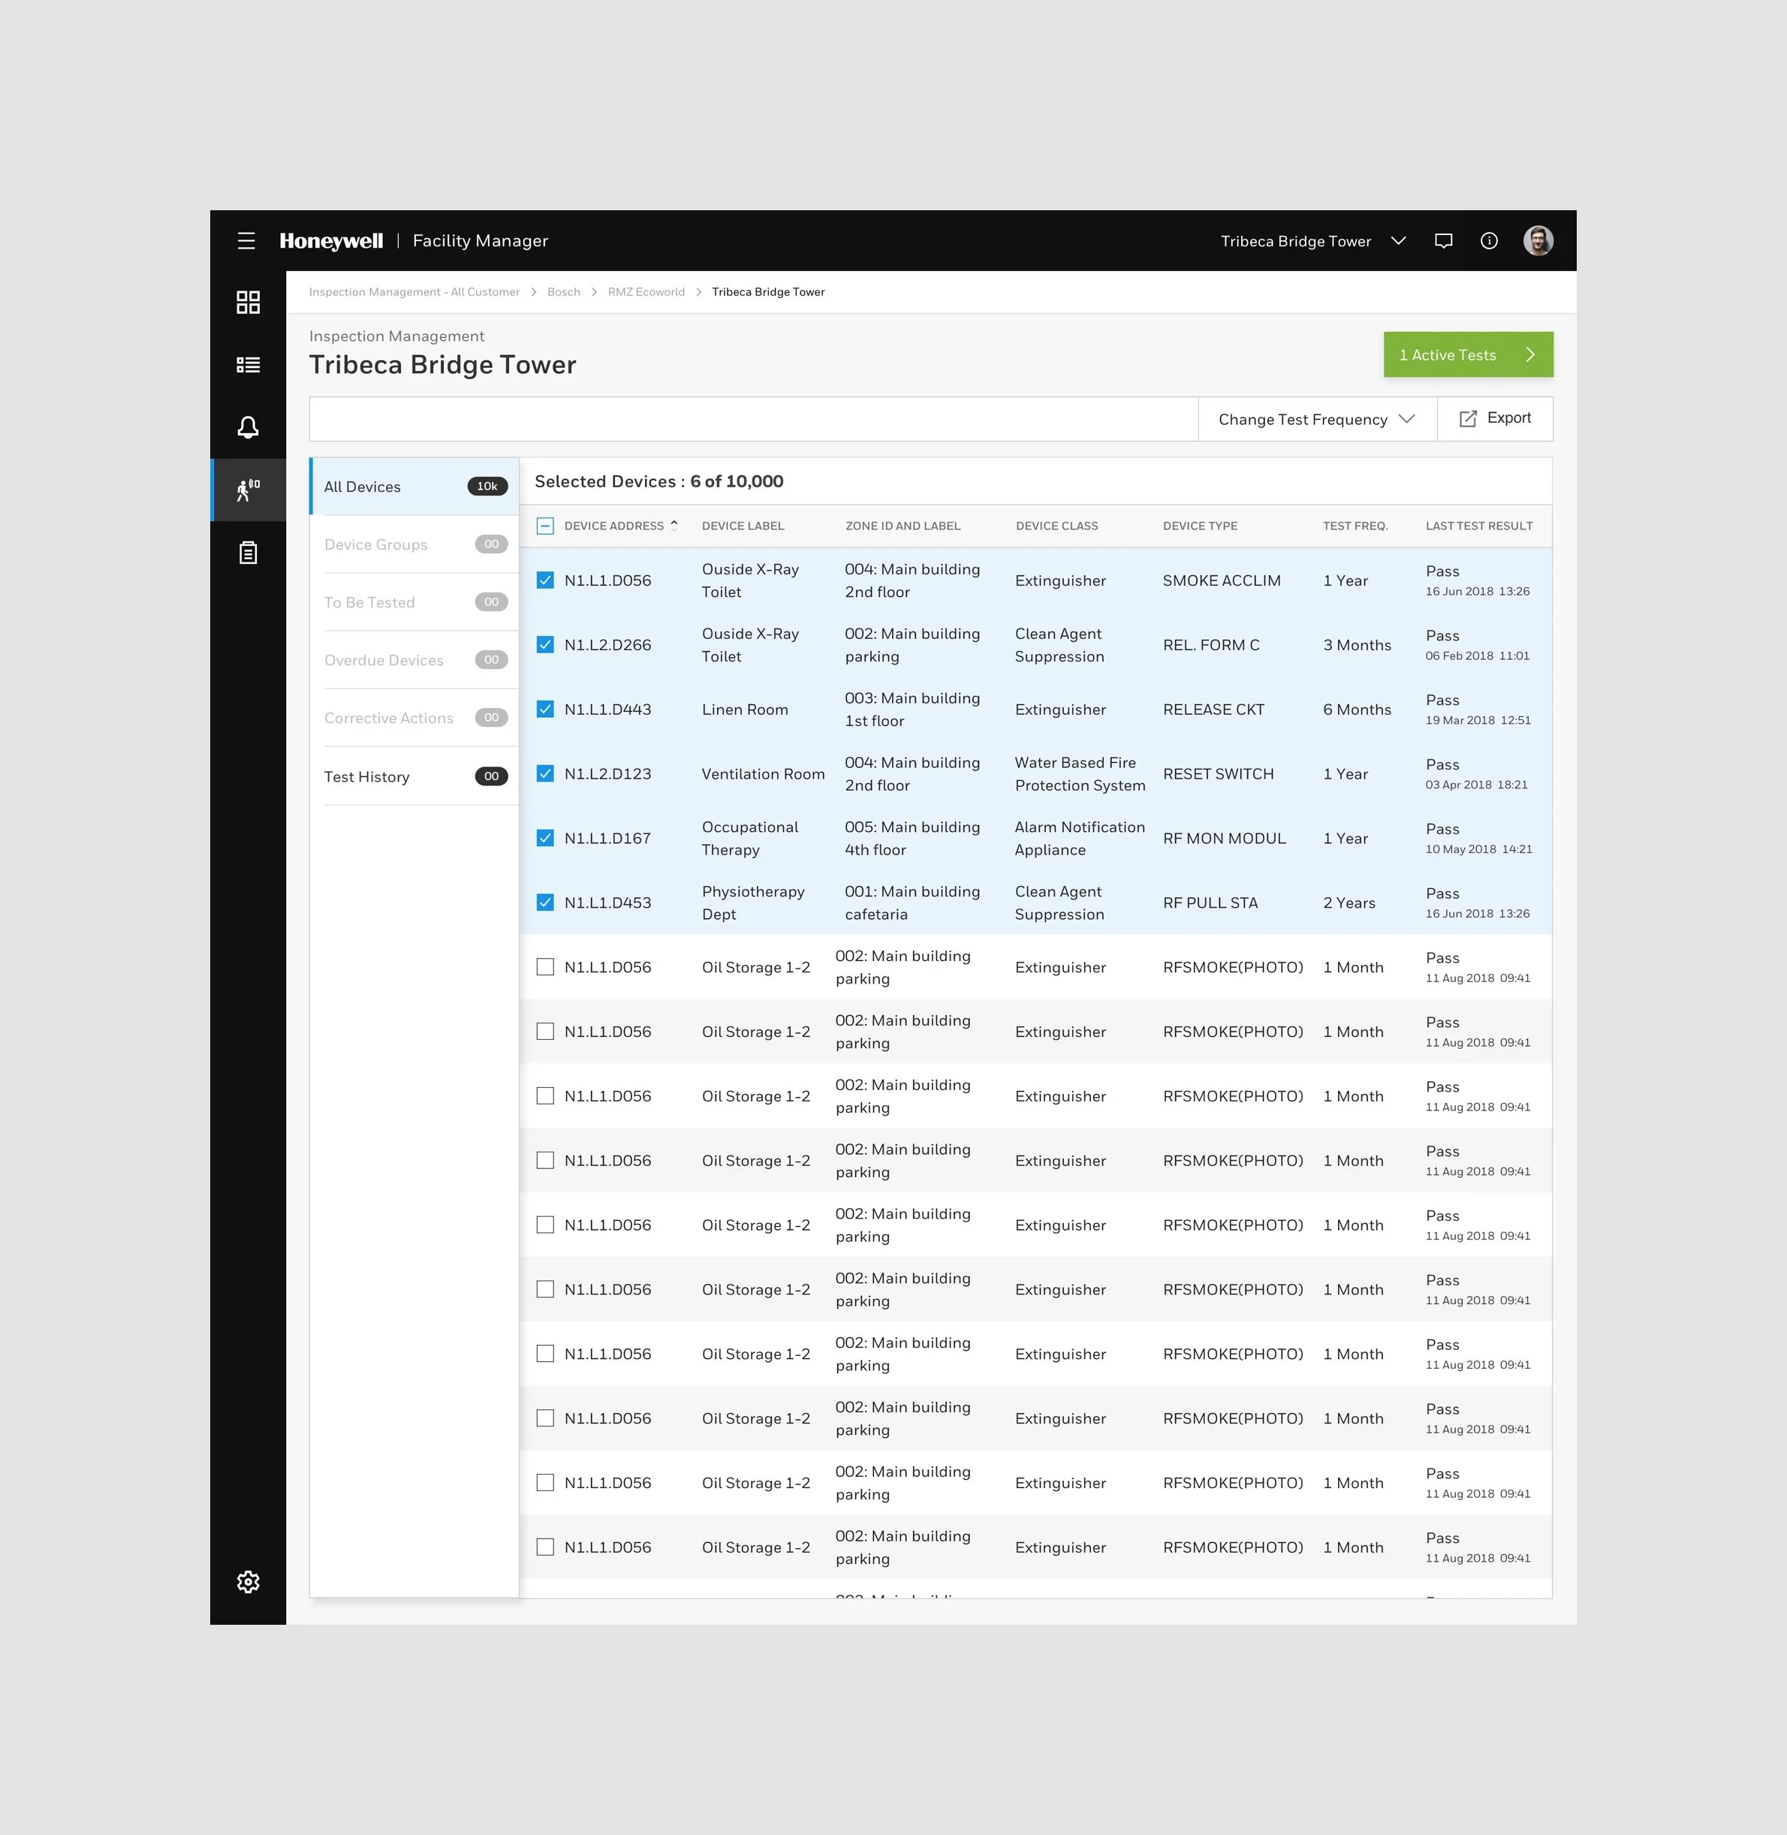The image size is (1787, 1835).
Task: Click the Water Based Fire Protection System class
Action: [1080, 773]
